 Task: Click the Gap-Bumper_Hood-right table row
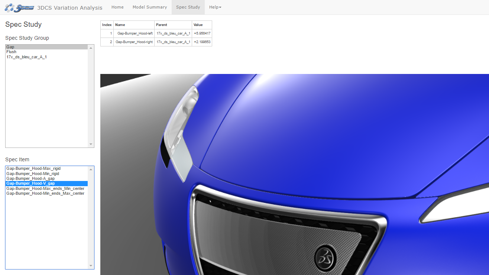[134, 42]
